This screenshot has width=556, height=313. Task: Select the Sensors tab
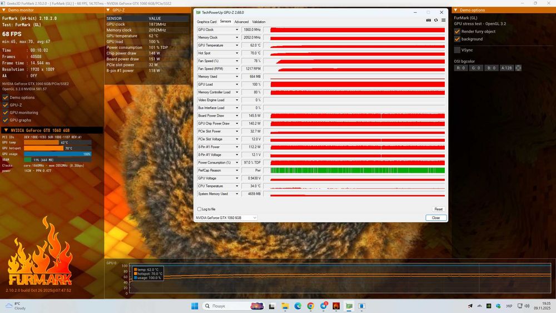[x=226, y=21]
